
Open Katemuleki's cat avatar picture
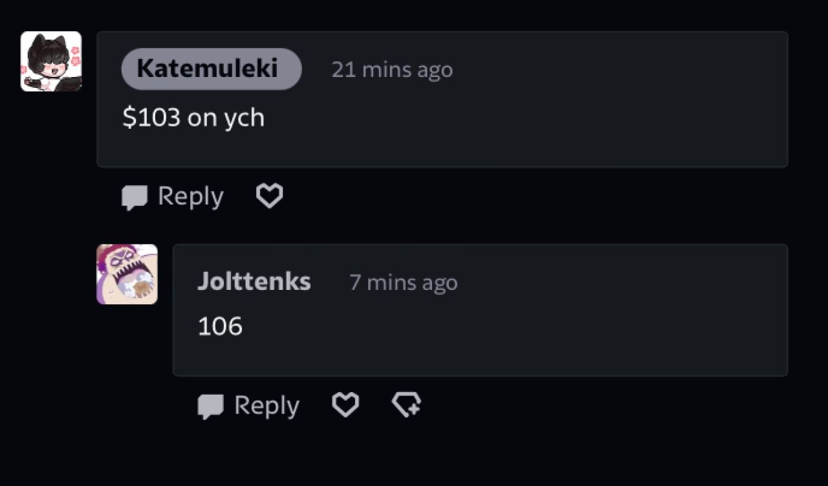tap(51, 61)
